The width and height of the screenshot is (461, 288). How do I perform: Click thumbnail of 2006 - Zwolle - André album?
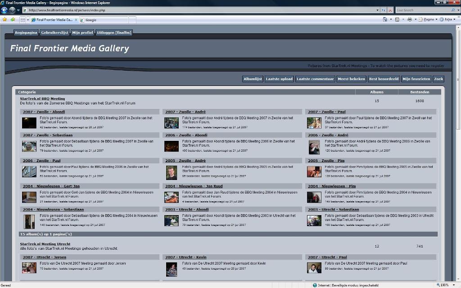pyautogui.click(x=314, y=148)
